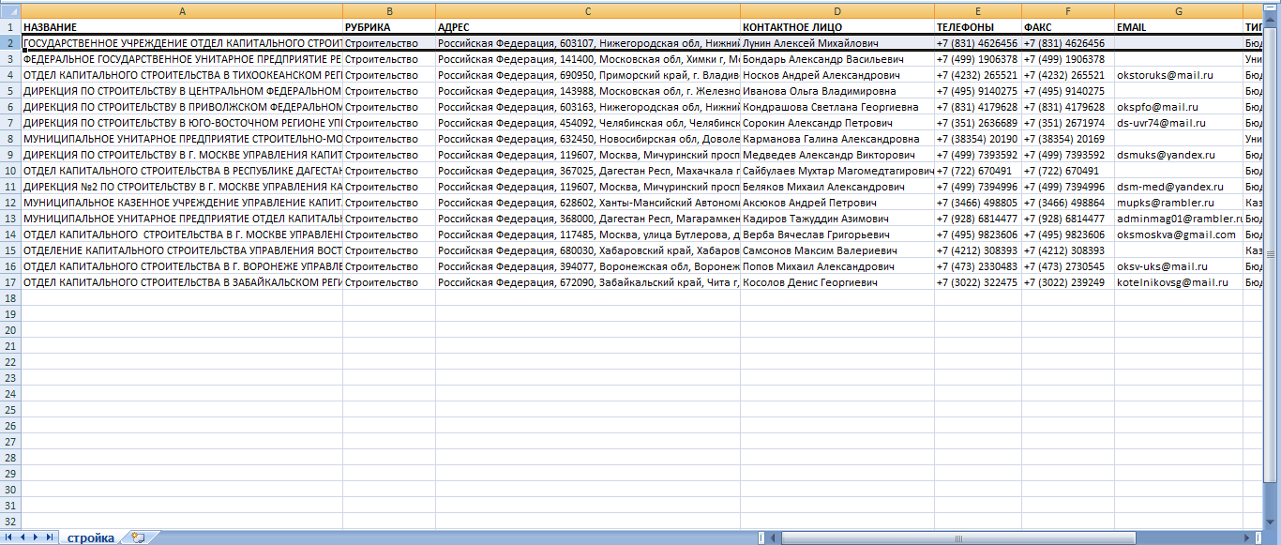Select row 1 header
Image resolution: width=1281 pixels, height=545 pixels.
10,27
